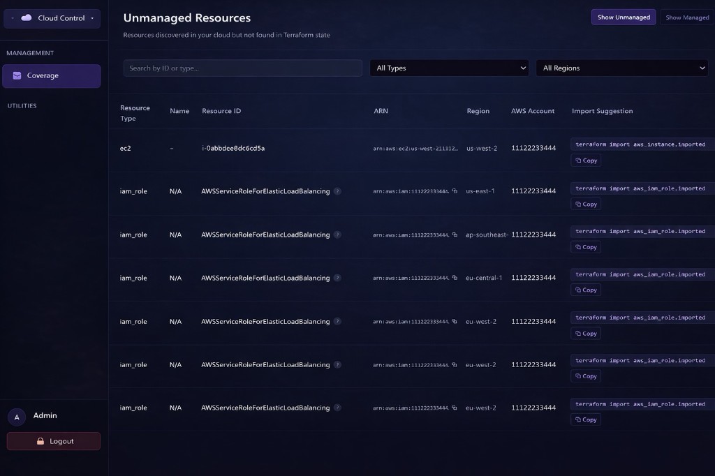Click the Unmanaged Resources page heading
Image resolution: width=715 pixels, height=476 pixels.
click(x=187, y=17)
